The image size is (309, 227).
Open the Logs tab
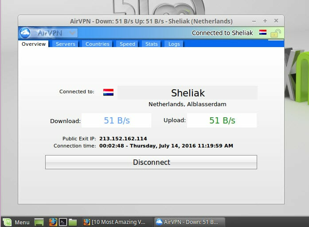(174, 44)
